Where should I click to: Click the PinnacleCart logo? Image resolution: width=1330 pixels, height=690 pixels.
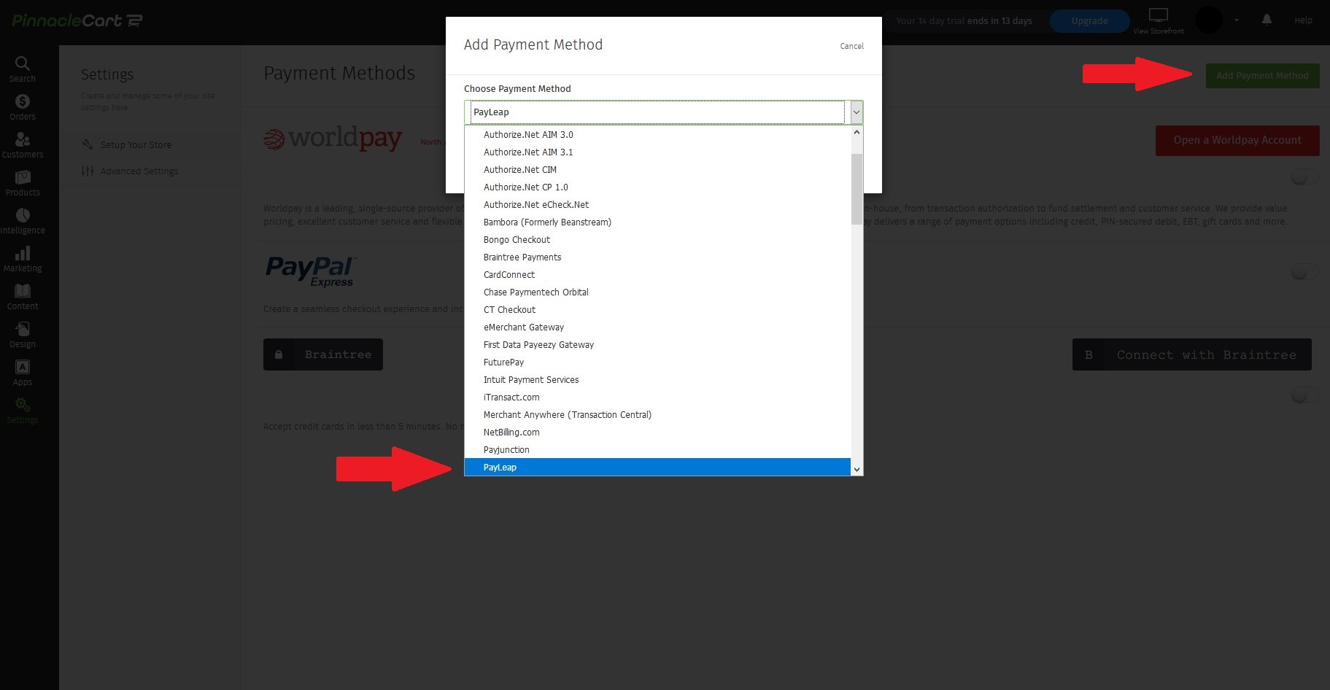click(77, 20)
